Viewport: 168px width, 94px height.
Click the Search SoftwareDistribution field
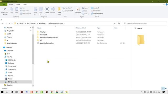[144, 23]
